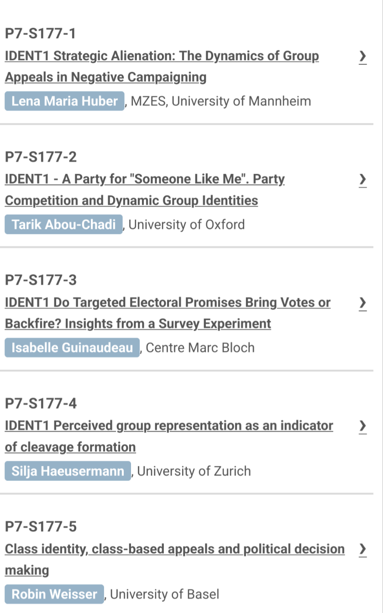Click paper code P7-S177-1
The height and width of the screenshot is (613, 383).
point(41,34)
